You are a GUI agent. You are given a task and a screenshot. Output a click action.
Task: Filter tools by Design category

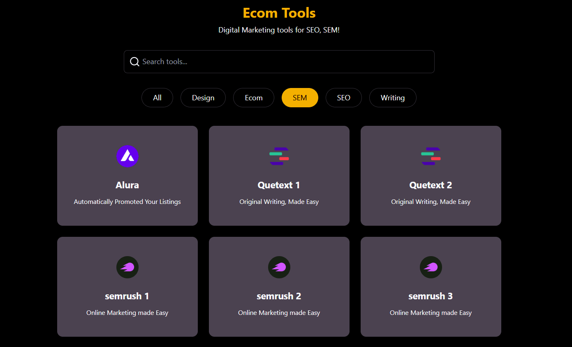click(x=203, y=98)
